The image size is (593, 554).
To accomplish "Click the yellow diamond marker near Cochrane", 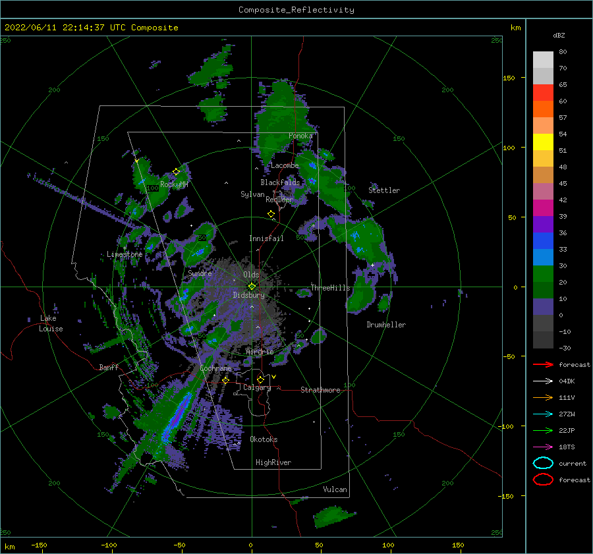I will 225,380.
